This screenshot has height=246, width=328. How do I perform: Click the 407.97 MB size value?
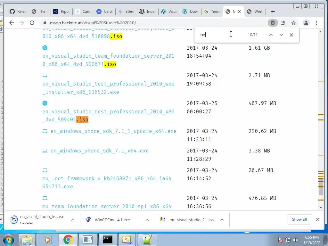[262, 103]
